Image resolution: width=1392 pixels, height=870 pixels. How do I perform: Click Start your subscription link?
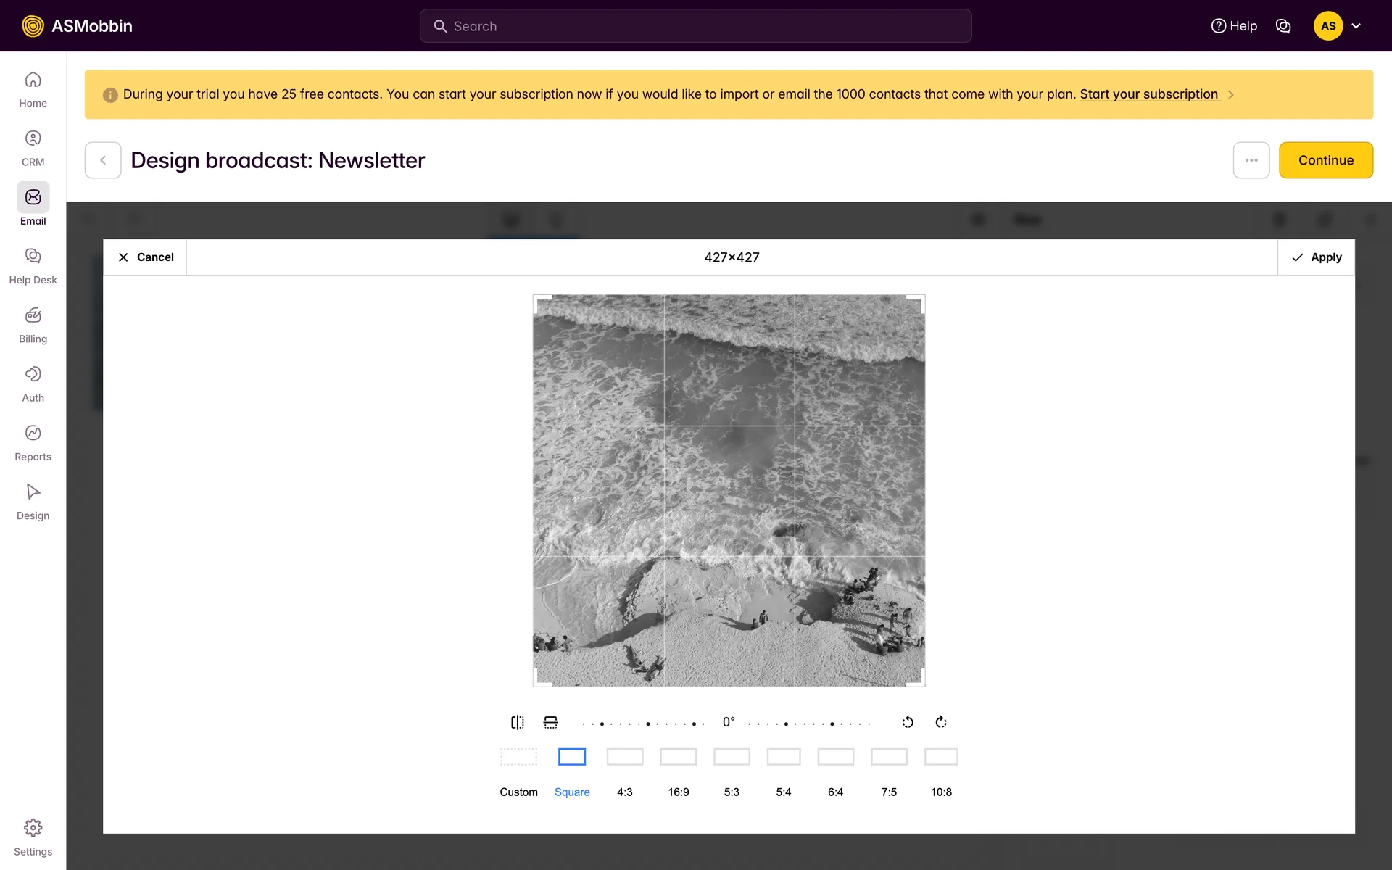coord(1148,94)
